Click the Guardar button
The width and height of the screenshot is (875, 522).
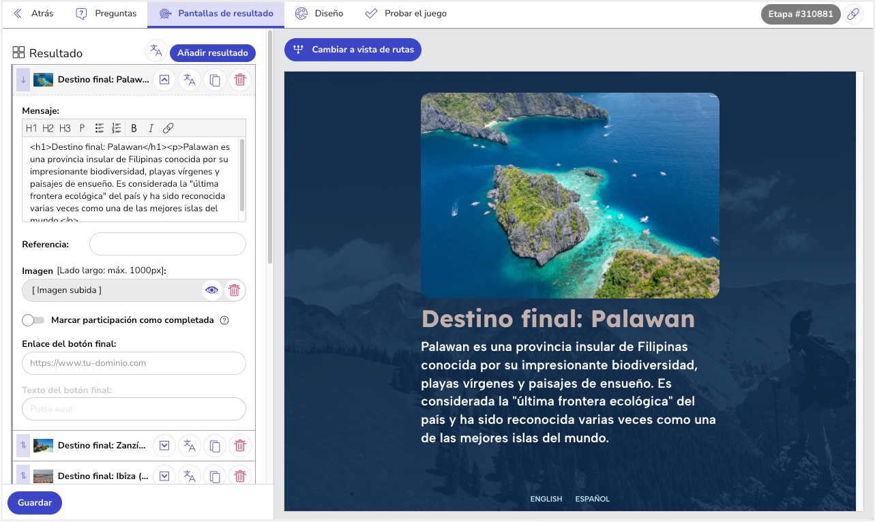point(35,503)
